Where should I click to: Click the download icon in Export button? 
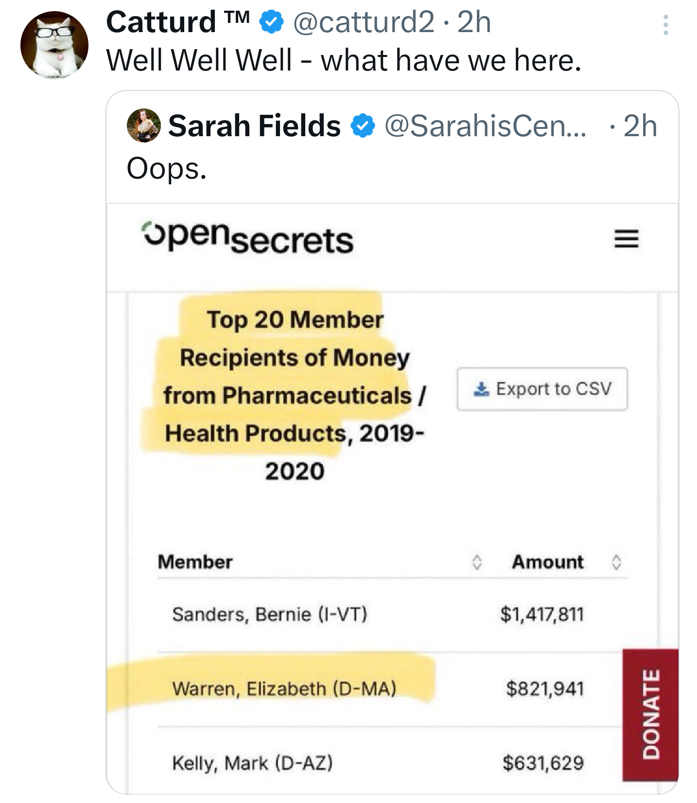481,389
